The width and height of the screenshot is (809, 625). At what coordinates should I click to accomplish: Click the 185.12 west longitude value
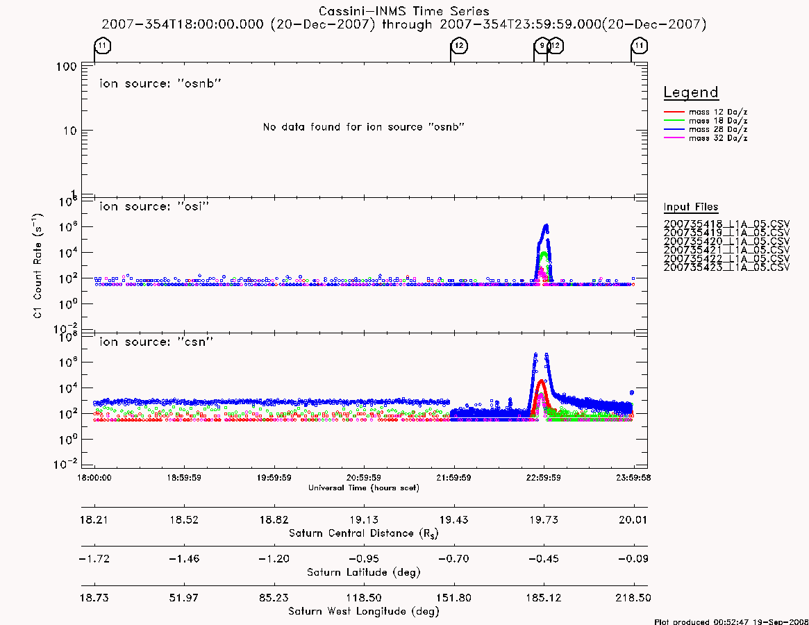pyautogui.click(x=544, y=598)
